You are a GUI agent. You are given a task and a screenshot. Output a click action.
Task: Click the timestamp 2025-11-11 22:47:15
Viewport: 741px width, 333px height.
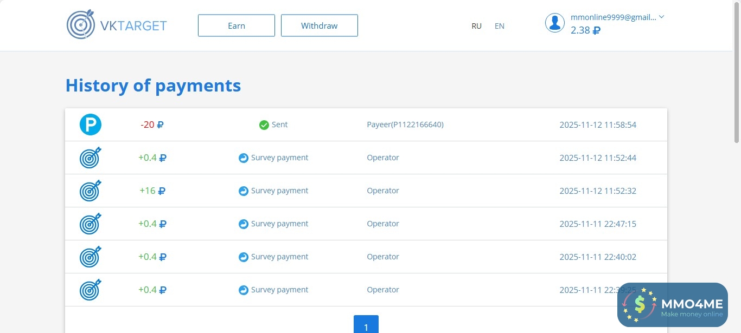(598, 224)
